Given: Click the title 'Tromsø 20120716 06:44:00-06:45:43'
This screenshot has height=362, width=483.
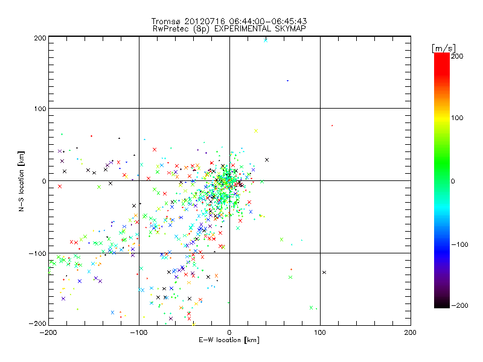Looking at the screenshot, I should coord(229,21).
